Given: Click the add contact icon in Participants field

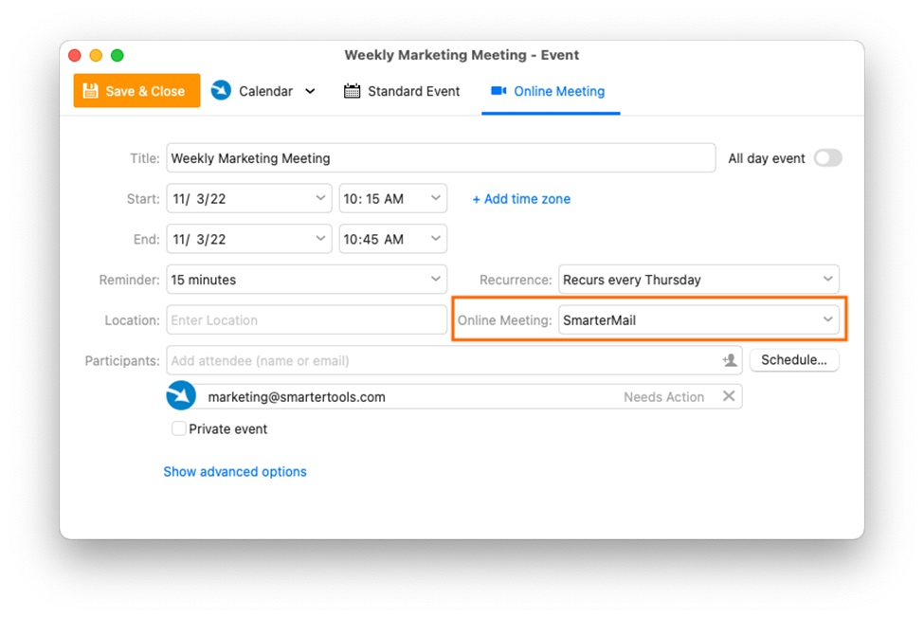Looking at the screenshot, I should (x=729, y=360).
